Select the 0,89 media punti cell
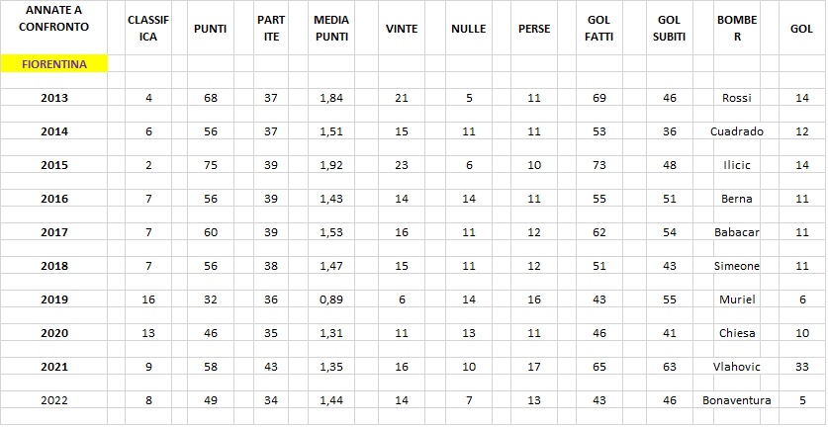 click(331, 299)
